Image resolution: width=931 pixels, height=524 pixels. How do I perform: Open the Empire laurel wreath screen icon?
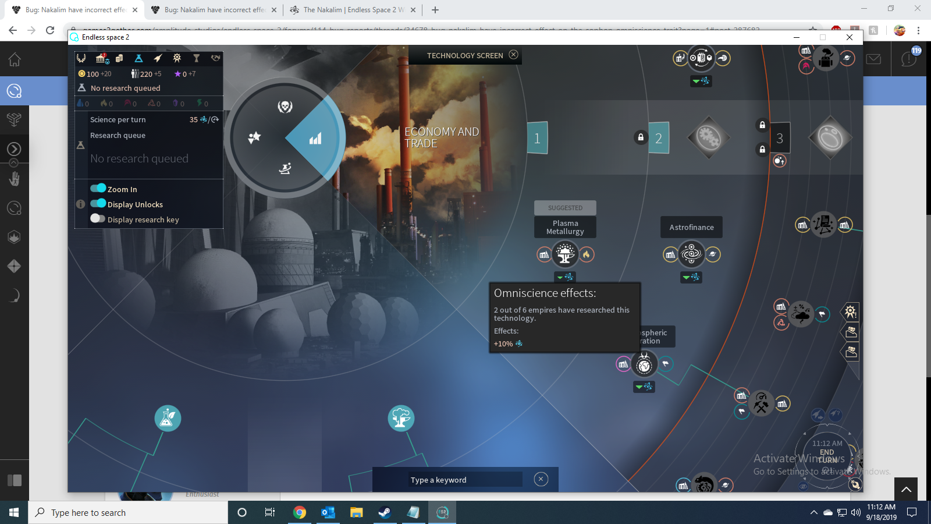[81, 58]
